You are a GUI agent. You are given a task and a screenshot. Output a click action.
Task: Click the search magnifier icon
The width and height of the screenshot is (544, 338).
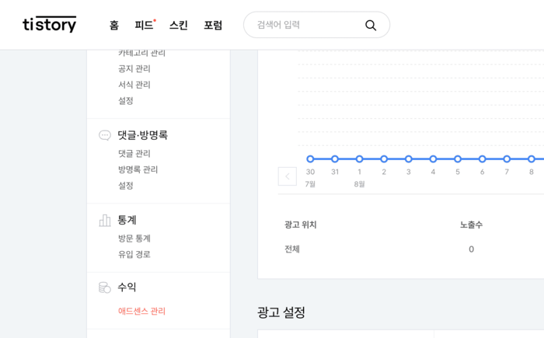371,25
